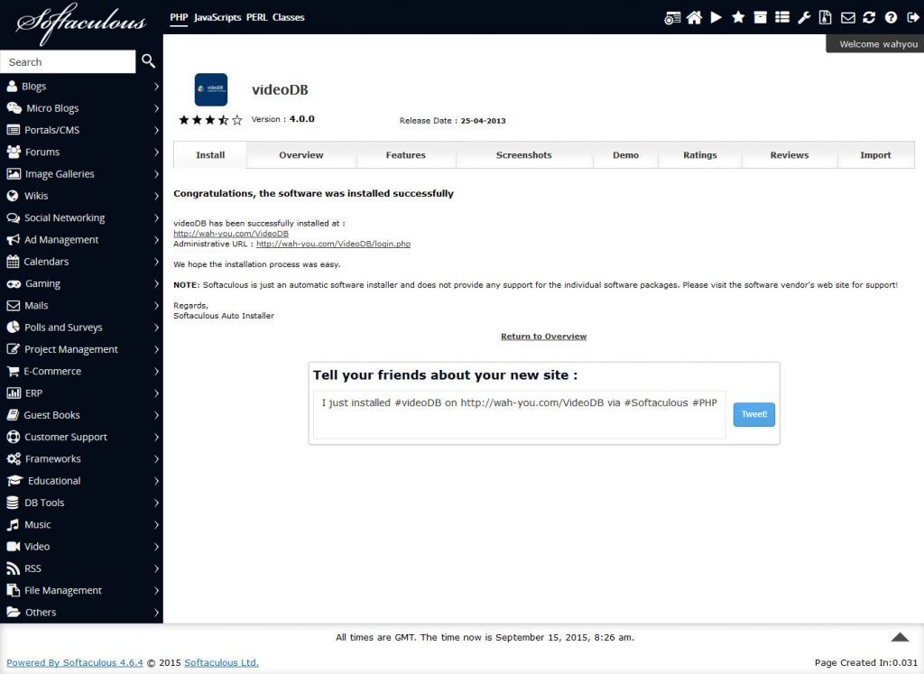The height and width of the screenshot is (674, 924).
Task: Open the http://wah-you.com/VideoDB link
Action: [x=230, y=233]
